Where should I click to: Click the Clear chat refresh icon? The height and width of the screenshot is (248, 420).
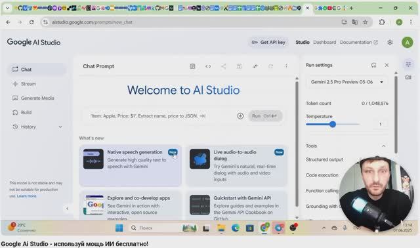coord(270,66)
